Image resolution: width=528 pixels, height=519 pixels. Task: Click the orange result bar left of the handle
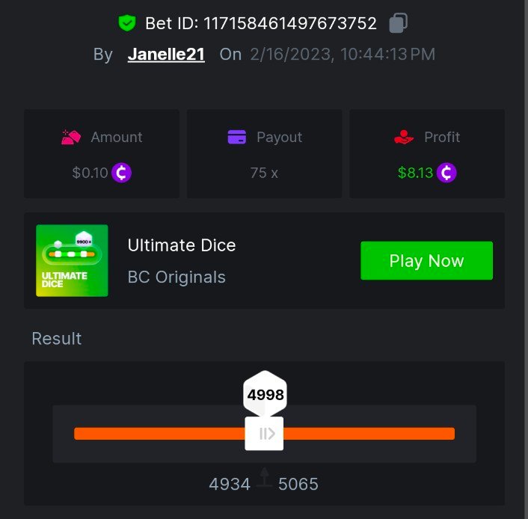[x=159, y=434]
